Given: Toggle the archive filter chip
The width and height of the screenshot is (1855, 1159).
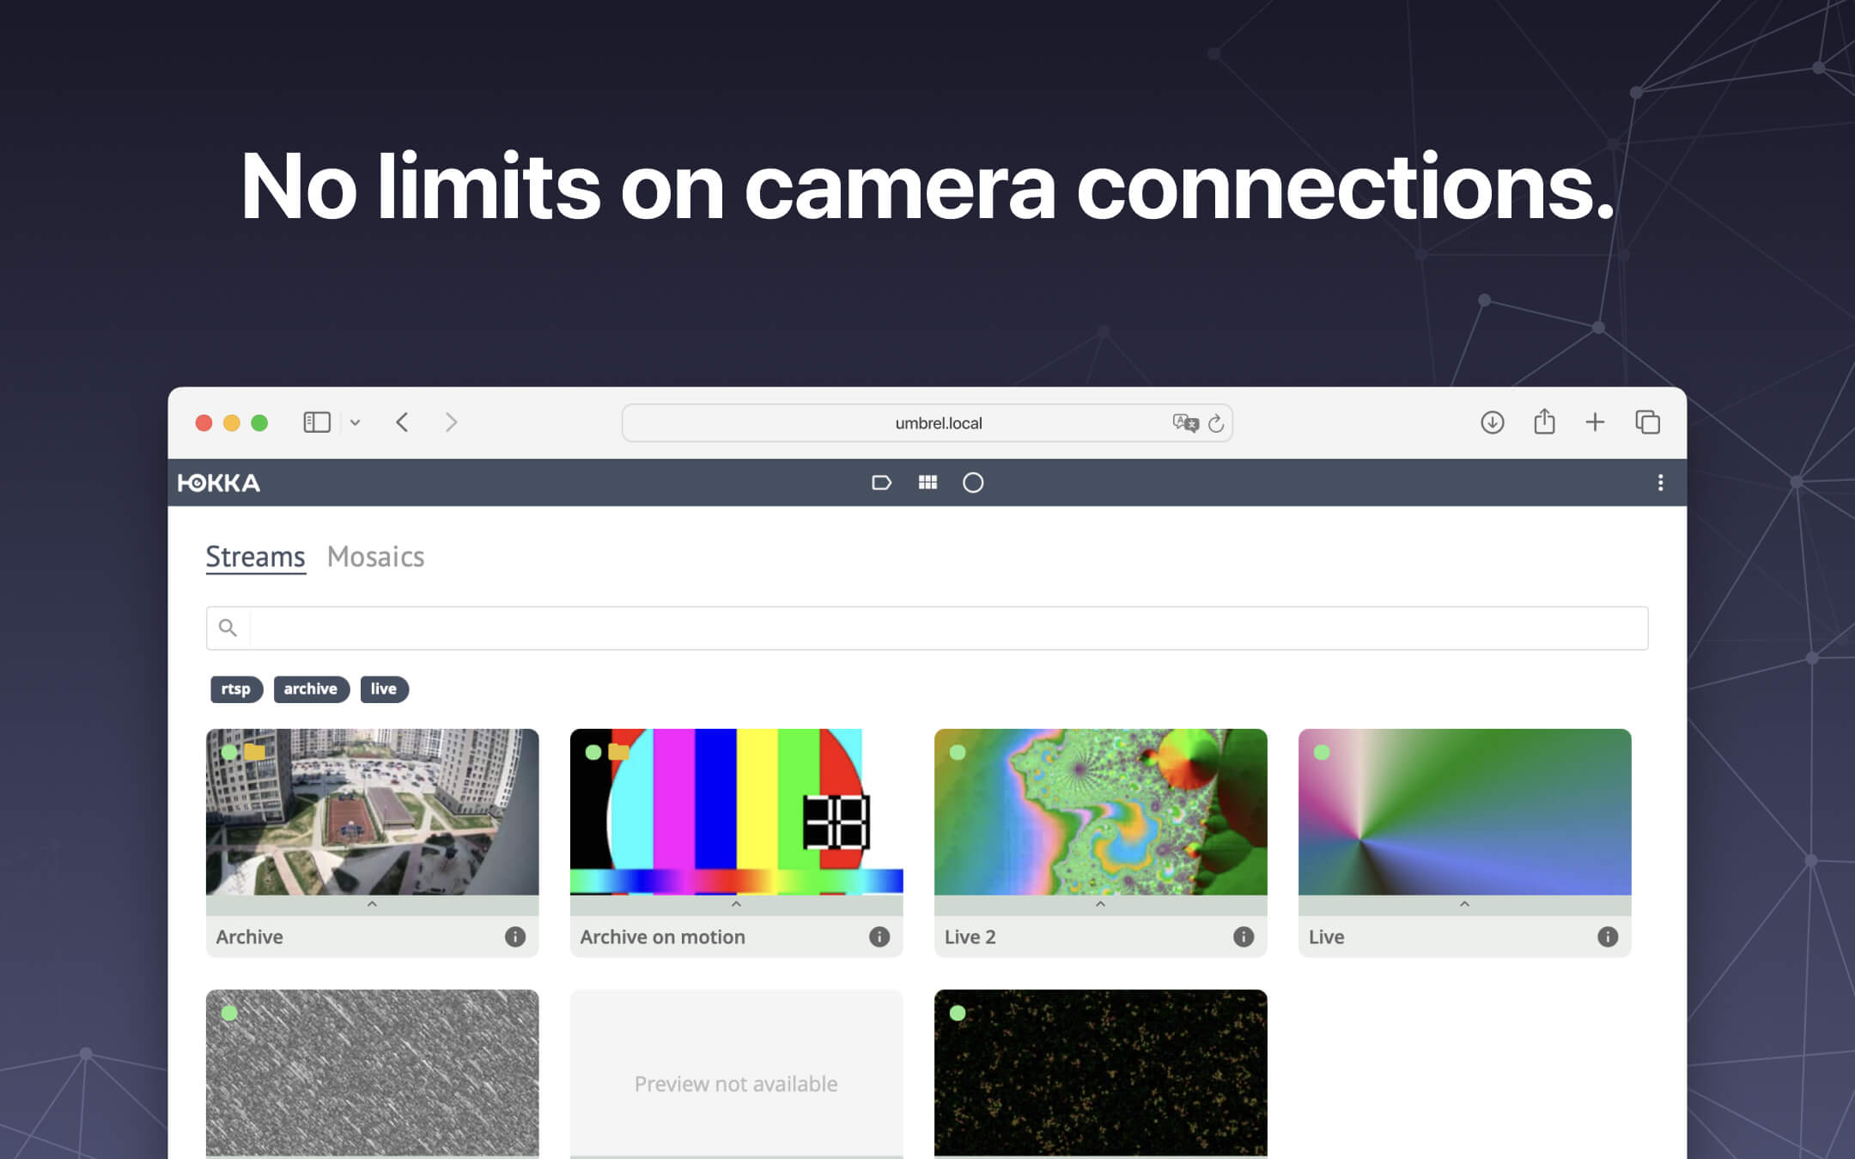Looking at the screenshot, I should tap(311, 689).
